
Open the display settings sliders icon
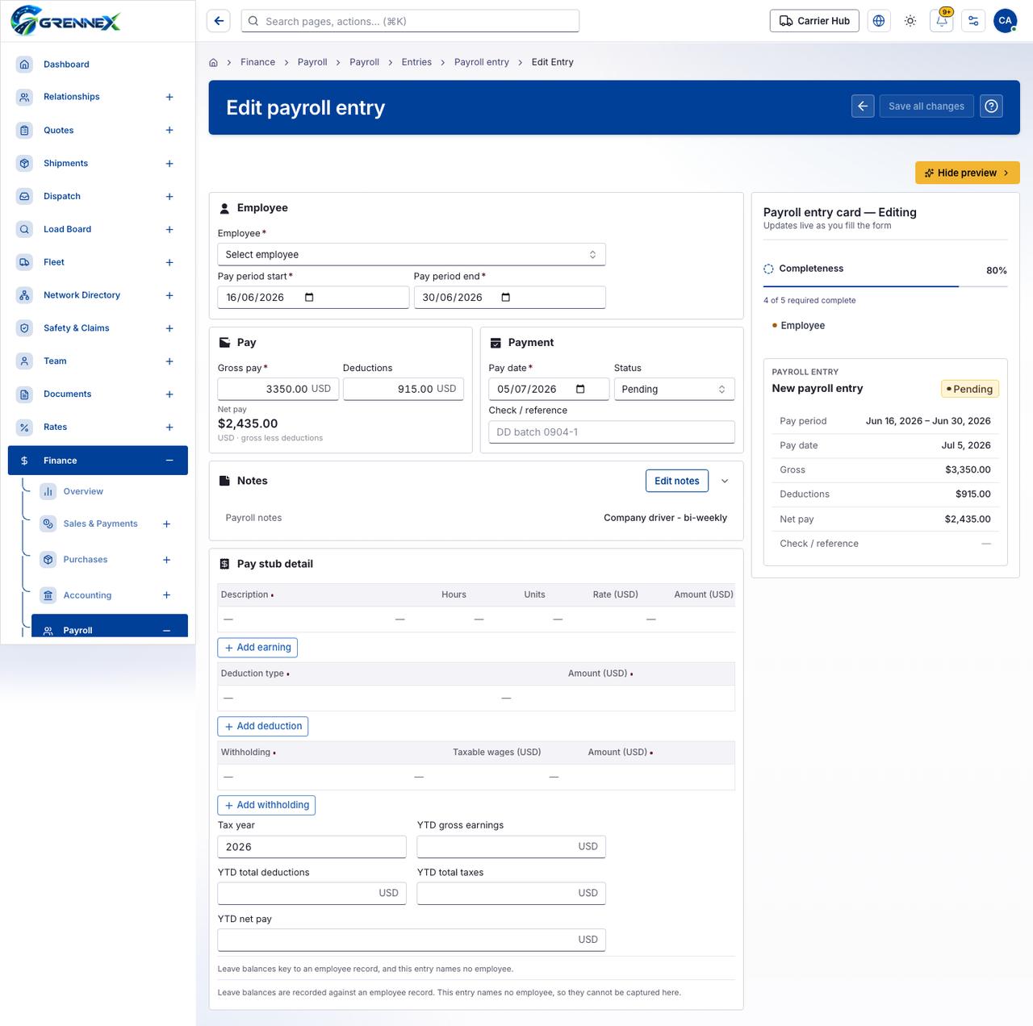click(973, 21)
